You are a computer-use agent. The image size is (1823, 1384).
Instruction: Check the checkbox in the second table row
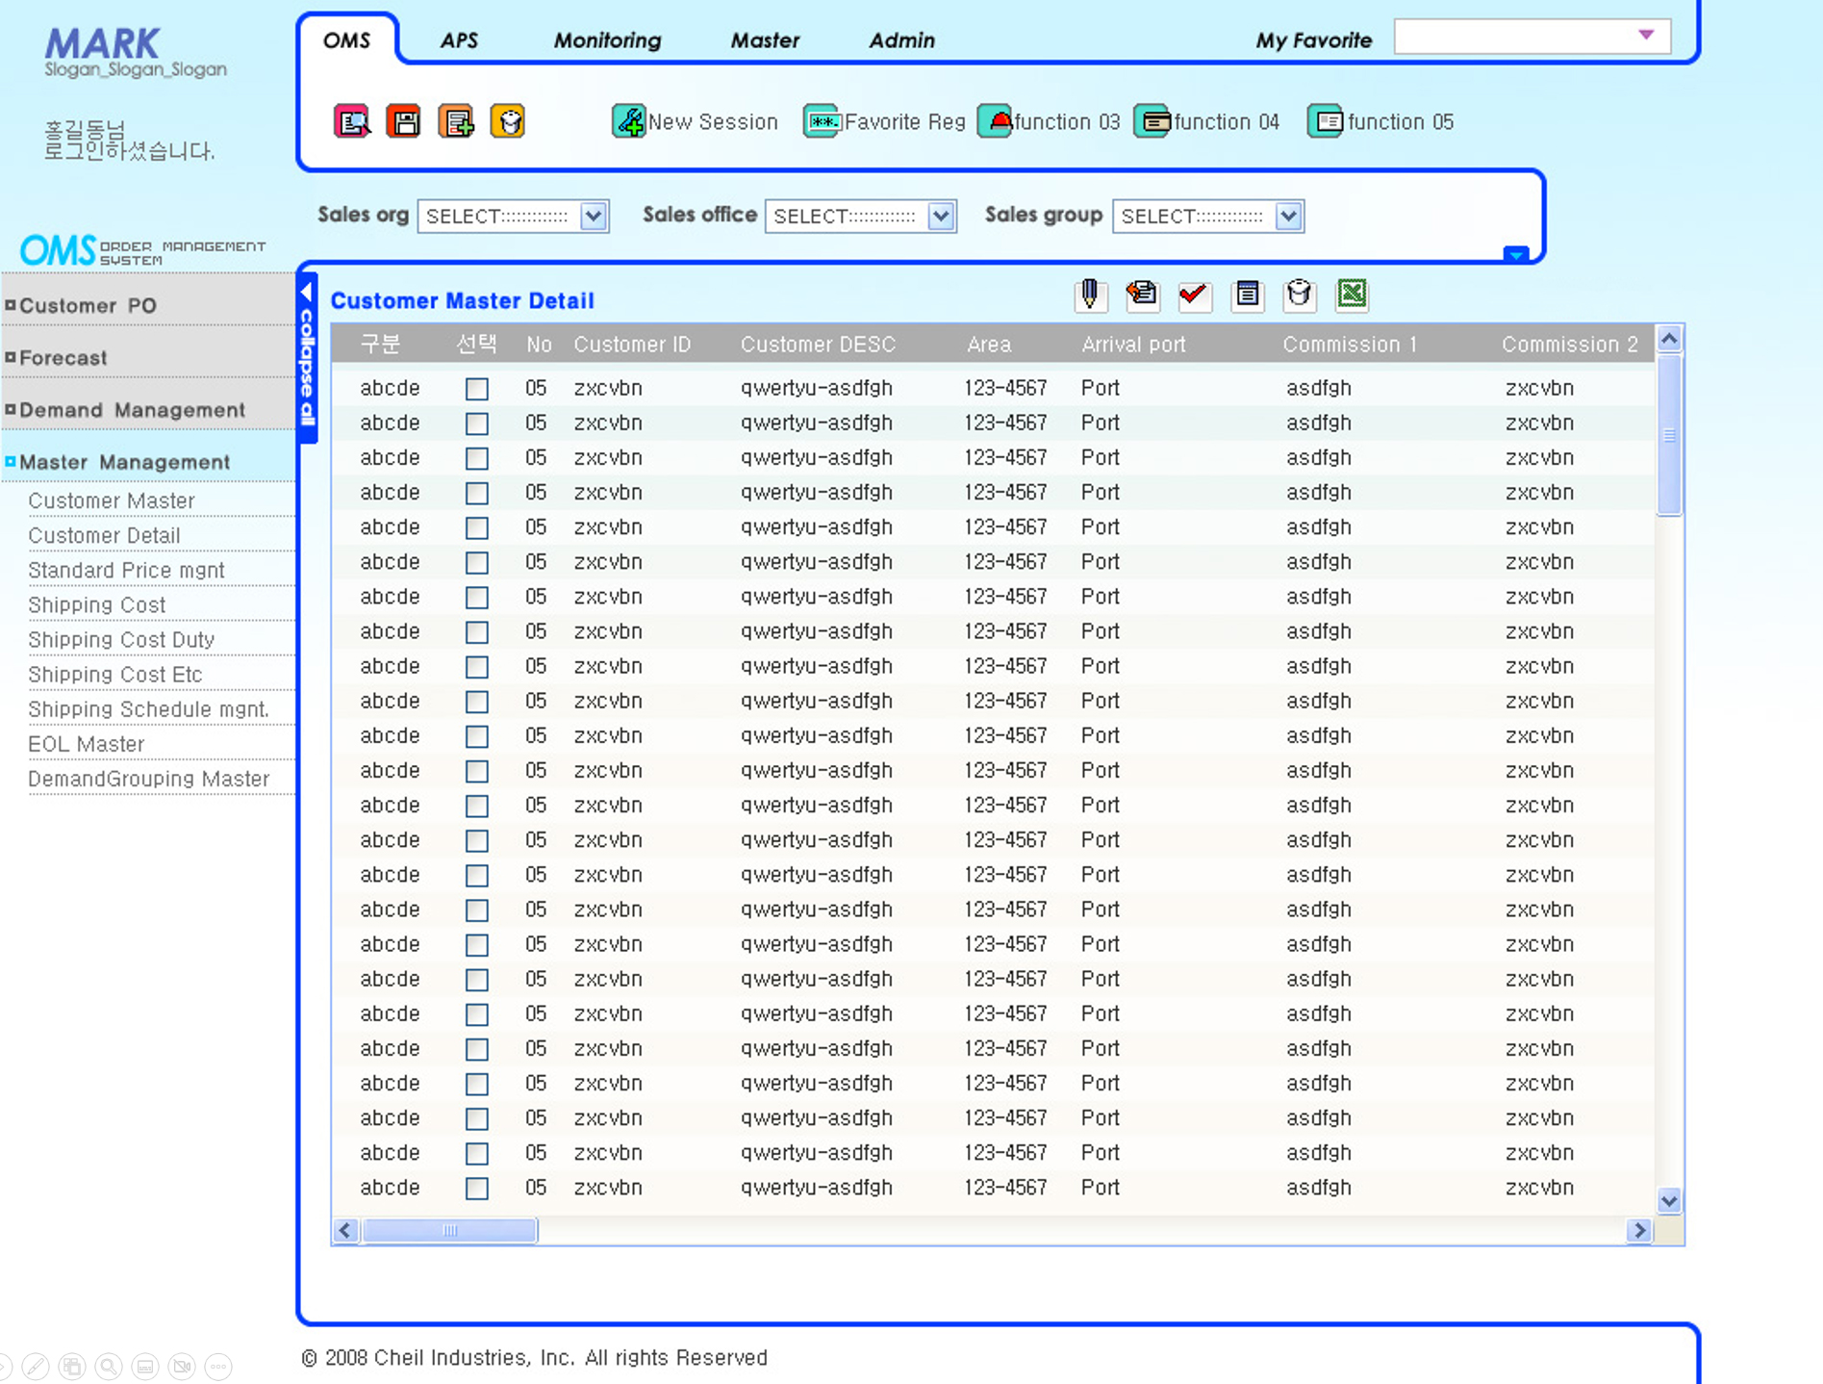(x=476, y=423)
